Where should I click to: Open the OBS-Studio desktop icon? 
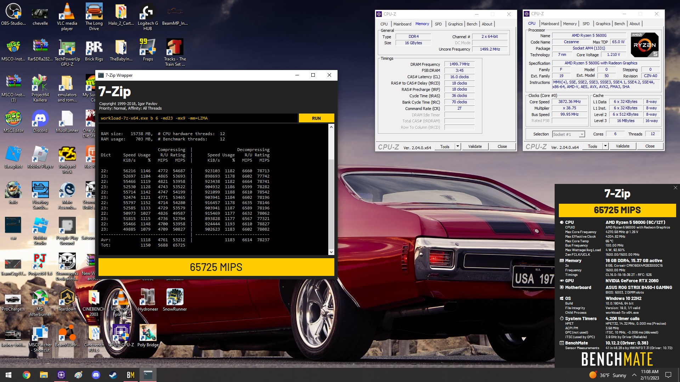click(13, 14)
